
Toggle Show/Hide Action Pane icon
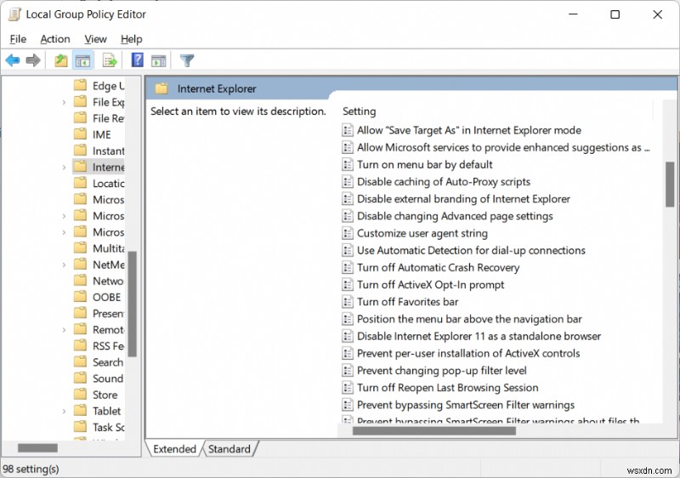pos(158,60)
